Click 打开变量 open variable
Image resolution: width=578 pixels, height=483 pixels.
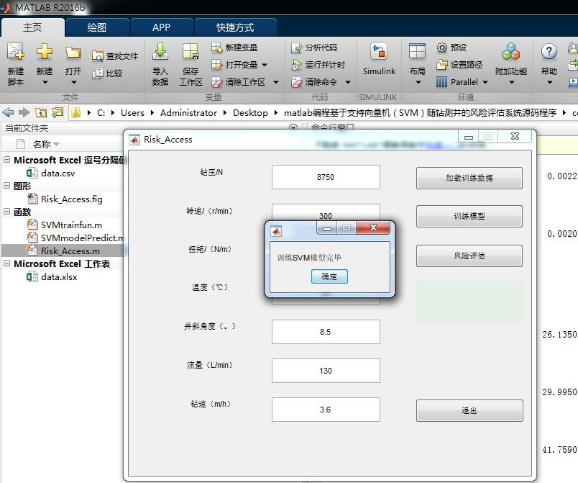pyautogui.click(x=234, y=65)
